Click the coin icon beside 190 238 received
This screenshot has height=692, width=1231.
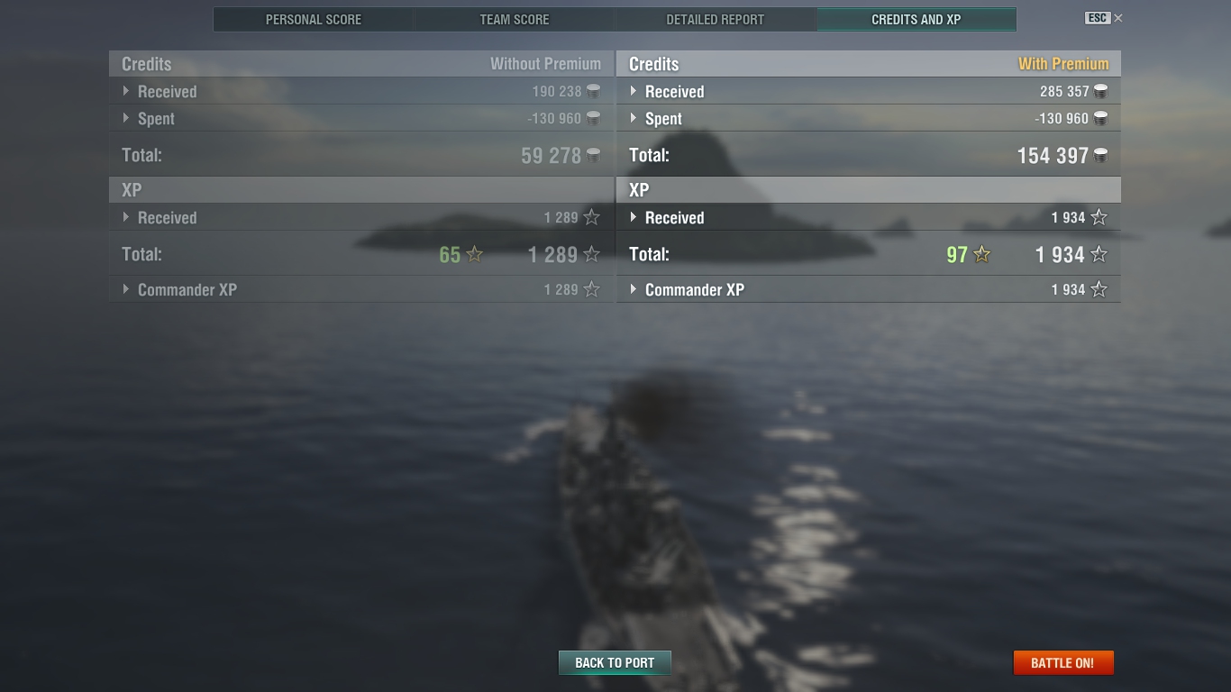click(593, 91)
